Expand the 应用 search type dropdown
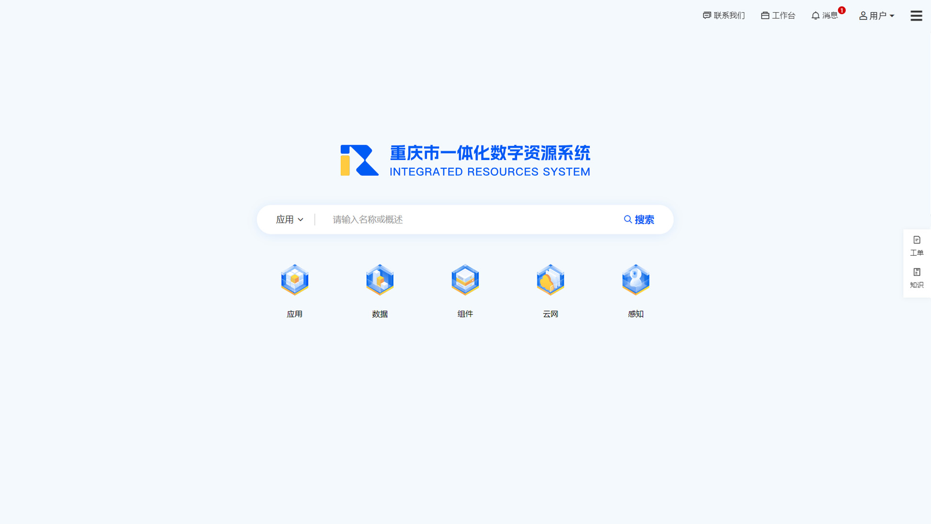Screen dimensions: 931x524 pos(289,219)
